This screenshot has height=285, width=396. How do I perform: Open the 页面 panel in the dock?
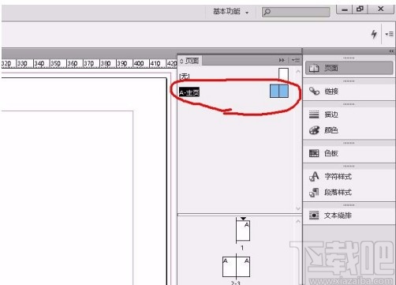(x=349, y=68)
